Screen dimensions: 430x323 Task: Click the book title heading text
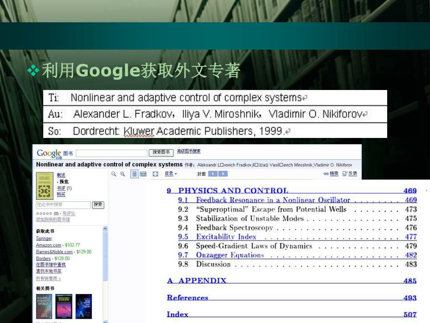[109, 164]
